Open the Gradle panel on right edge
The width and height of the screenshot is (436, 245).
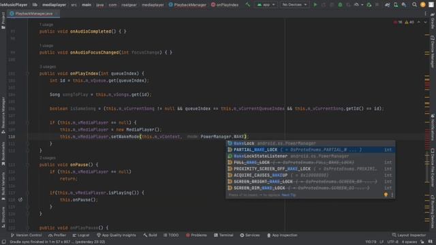click(433, 21)
